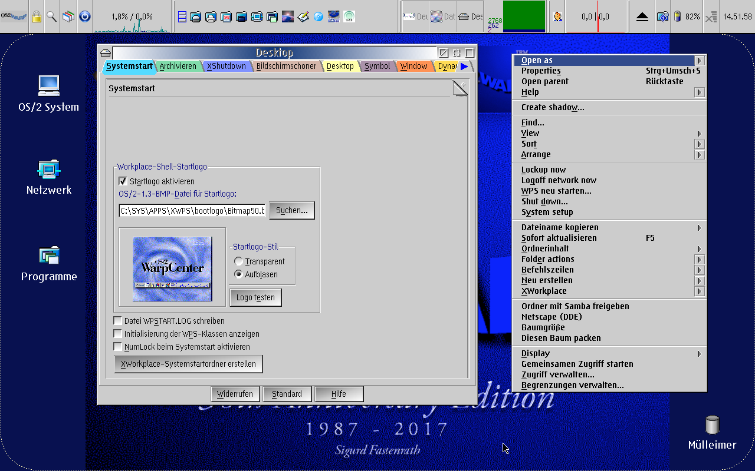Open the magnifier find icon
Screen dimensions: 755x471
pos(52,16)
